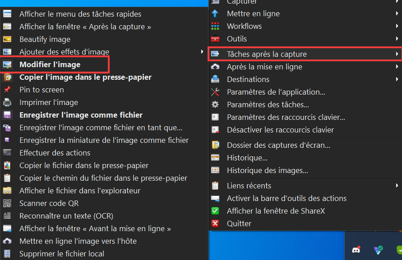The height and width of the screenshot is (260, 402).
Task: Click the green check ShareX window icon
Action: (x=215, y=211)
